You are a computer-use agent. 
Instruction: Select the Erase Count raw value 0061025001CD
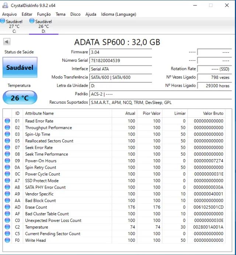[208, 207]
